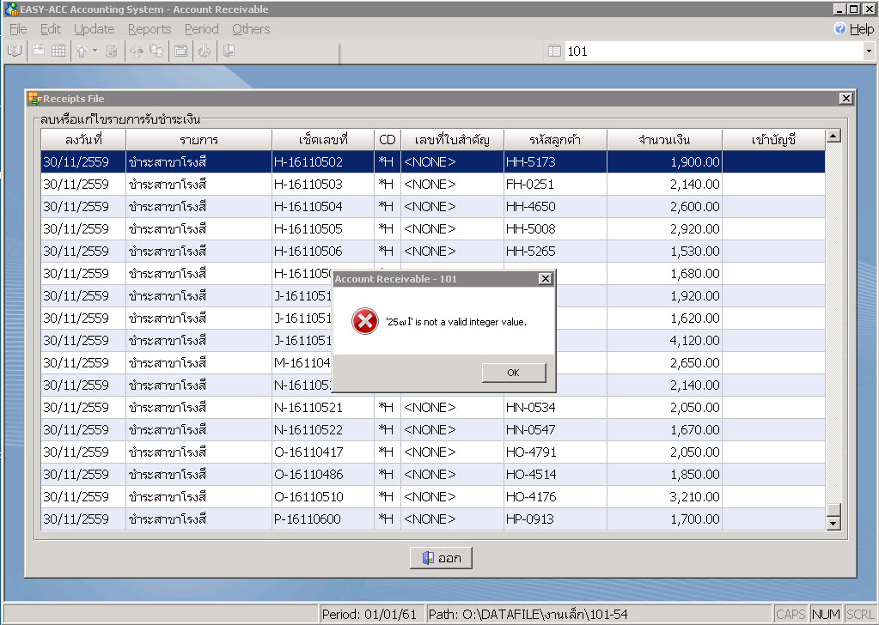This screenshot has width=879, height=625.
Task: Click the open book icon in toolbar
Action: click(x=14, y=51)
